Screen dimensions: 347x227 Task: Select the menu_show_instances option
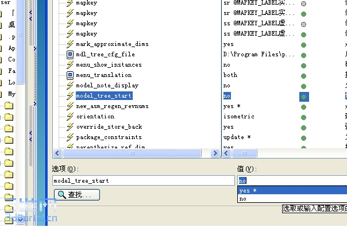[x=109, y=65]
